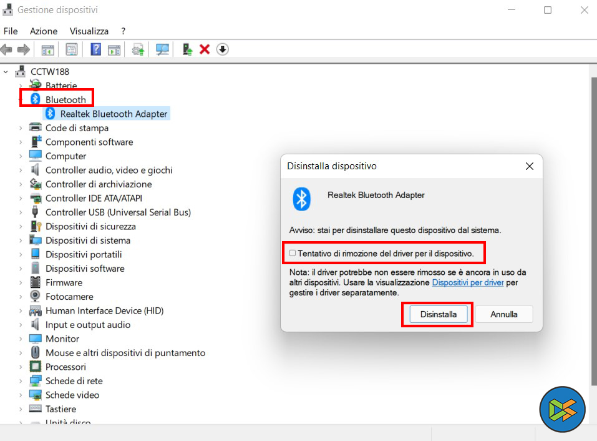597x441 pixels.
Task: Click the Tastiere keyboard icon
Action: 36,409
